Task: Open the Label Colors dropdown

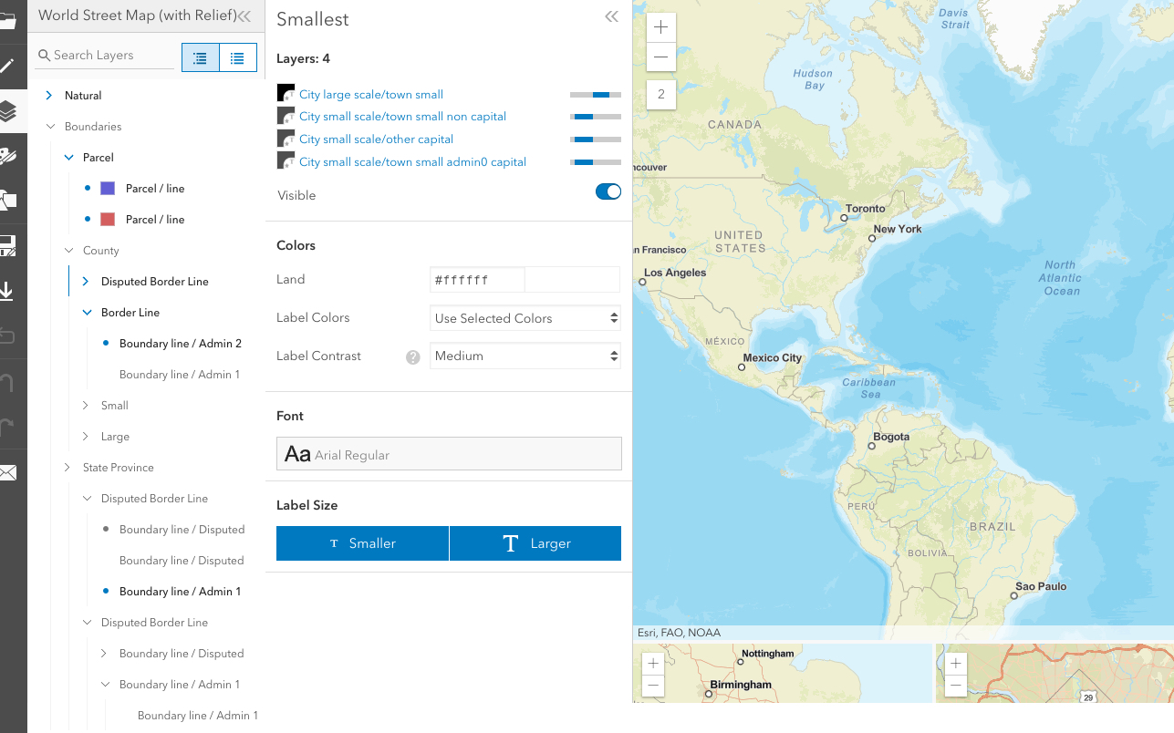Action: [525, 318]
